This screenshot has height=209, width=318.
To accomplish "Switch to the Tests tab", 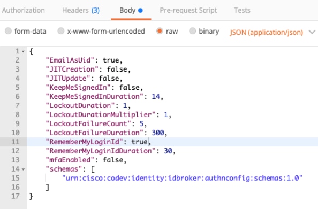I will (x=242, y=10).
